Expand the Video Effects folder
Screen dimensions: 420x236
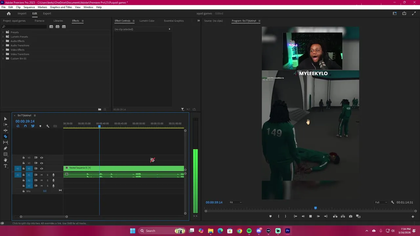pos(3,50)
